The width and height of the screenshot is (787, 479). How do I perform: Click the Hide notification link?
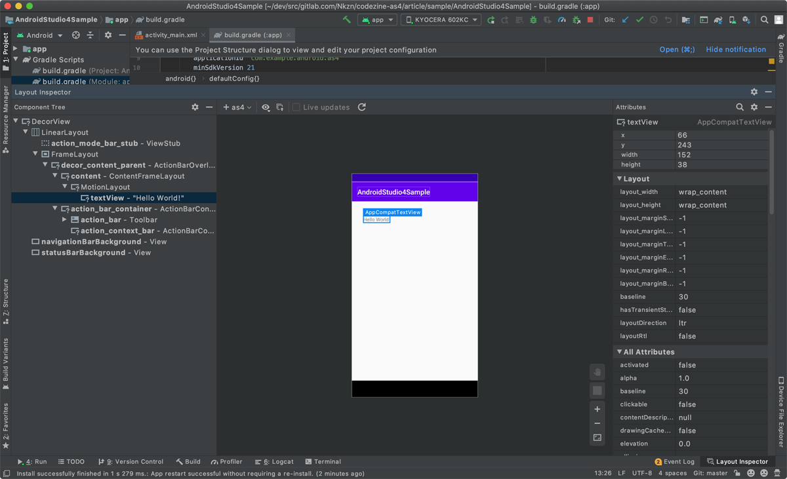click(x=736, y=50)
